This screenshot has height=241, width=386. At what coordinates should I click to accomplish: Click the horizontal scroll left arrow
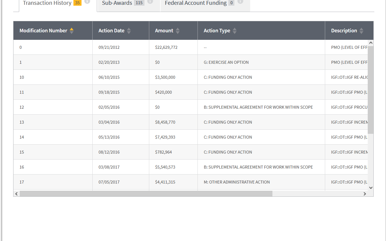pyautogui.click(x=16, y=194)
